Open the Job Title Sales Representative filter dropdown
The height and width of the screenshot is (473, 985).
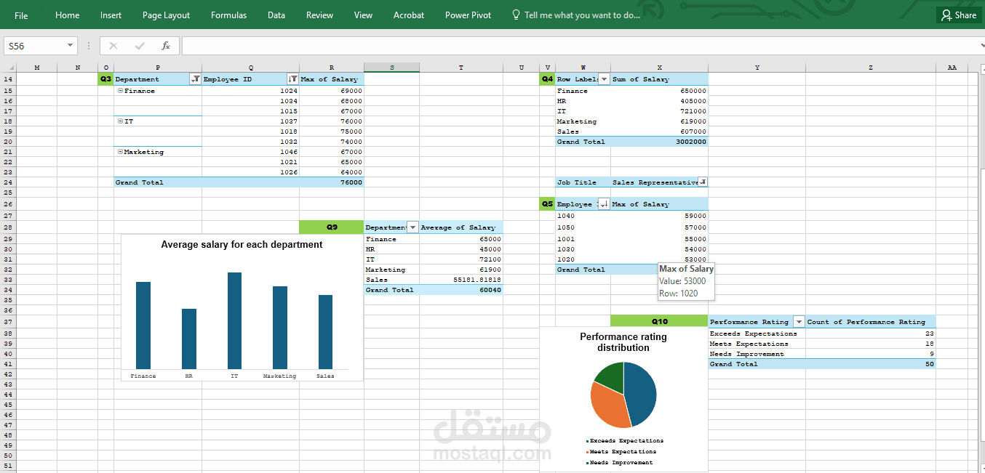[x=702, y=182]
